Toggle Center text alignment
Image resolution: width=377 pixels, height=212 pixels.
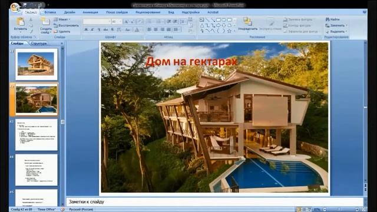(156, 29)
